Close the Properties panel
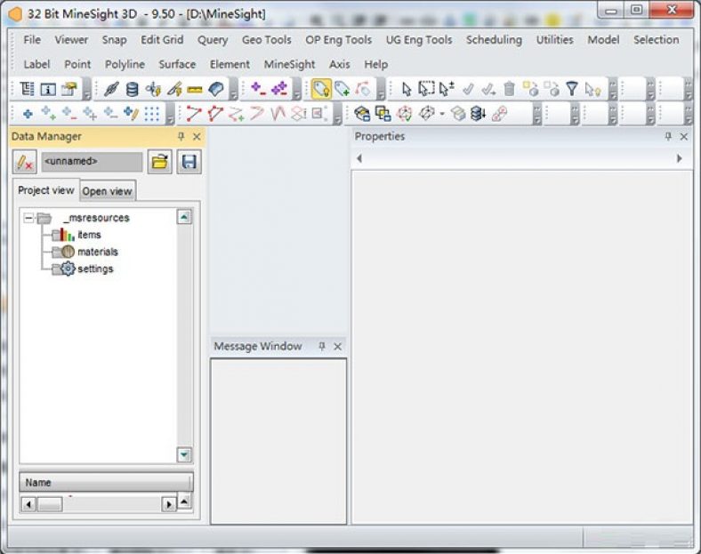The height and width of the screenshot is (554, 701). coord(684,137)
